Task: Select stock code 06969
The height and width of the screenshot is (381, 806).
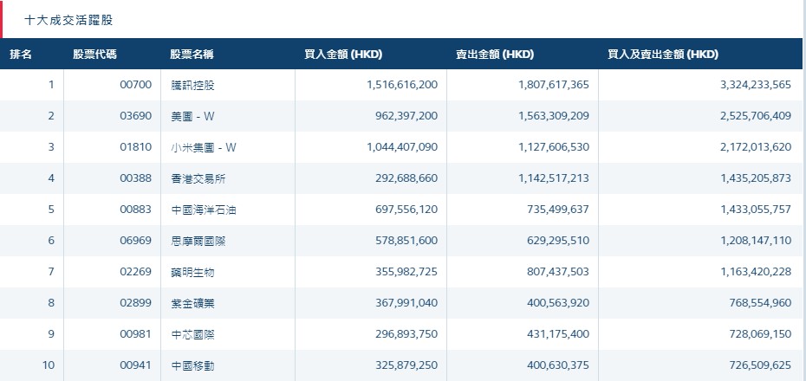Action: click(136, 241)
